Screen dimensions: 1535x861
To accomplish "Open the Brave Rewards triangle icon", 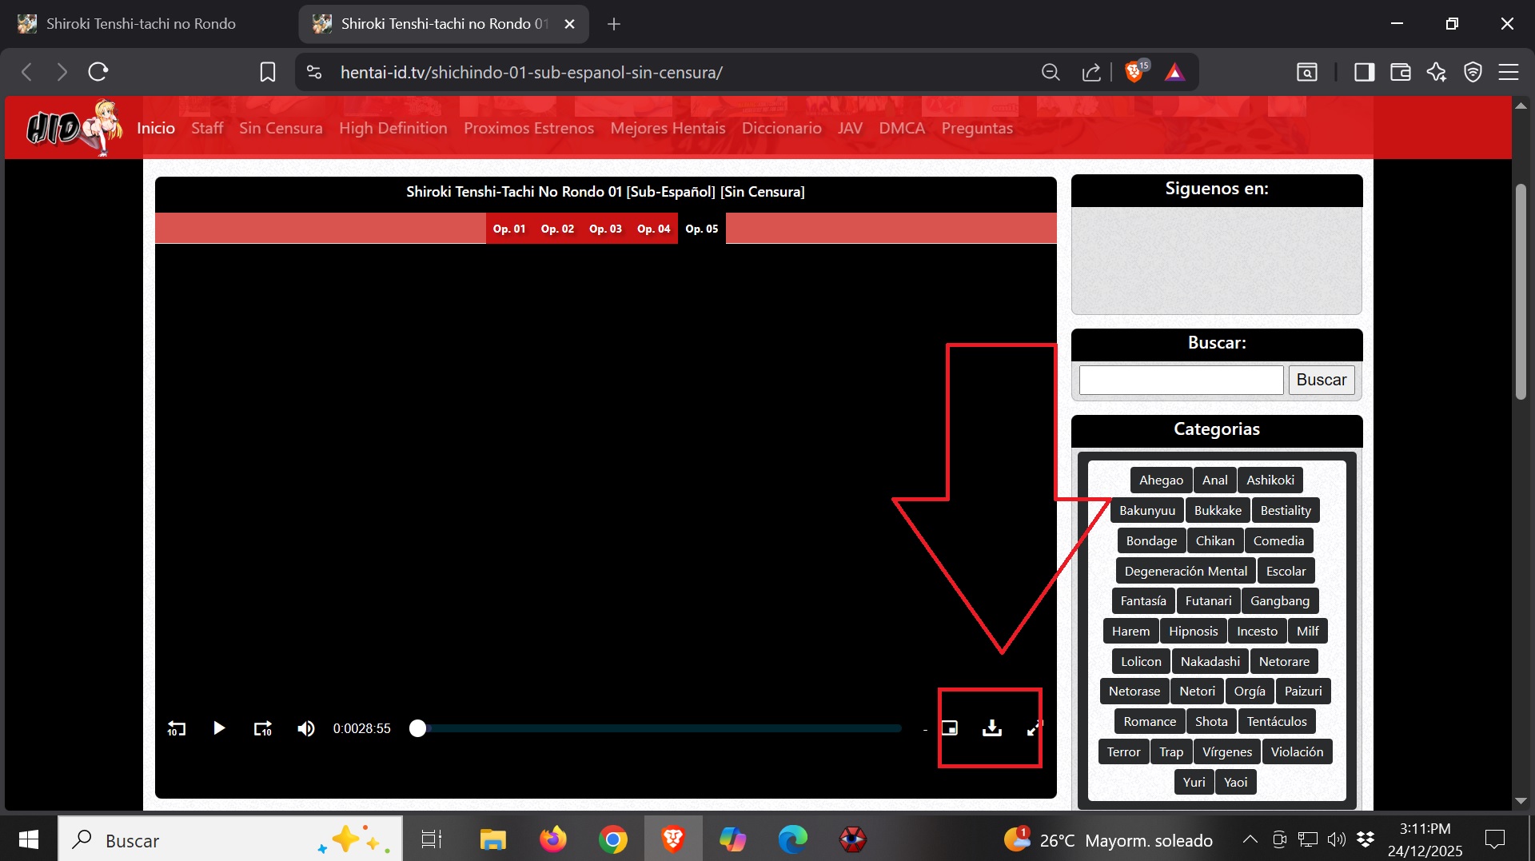I will pyautogui.click(x=1174, y=73).
